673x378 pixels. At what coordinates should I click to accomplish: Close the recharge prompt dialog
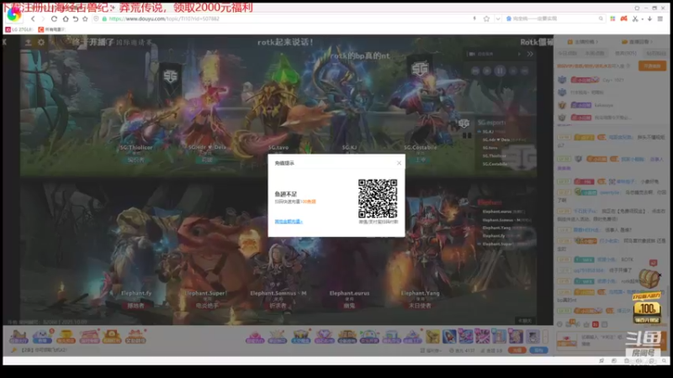(x=399, y=163)
